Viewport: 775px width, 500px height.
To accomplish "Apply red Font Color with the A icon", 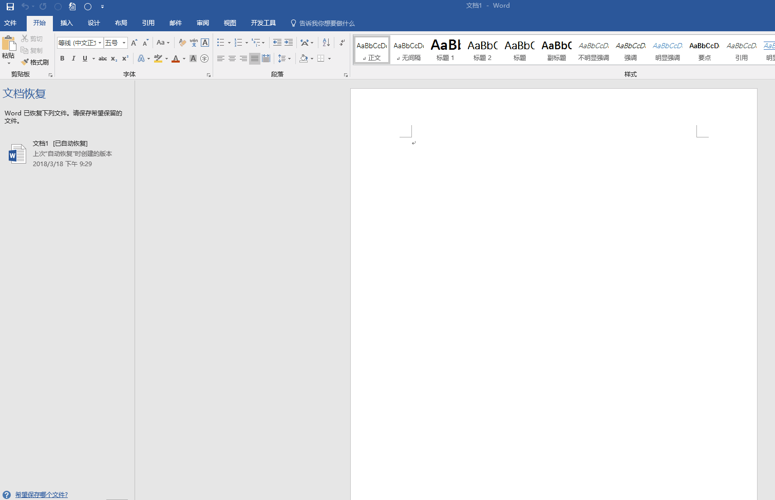I will [x=176, y=58].
